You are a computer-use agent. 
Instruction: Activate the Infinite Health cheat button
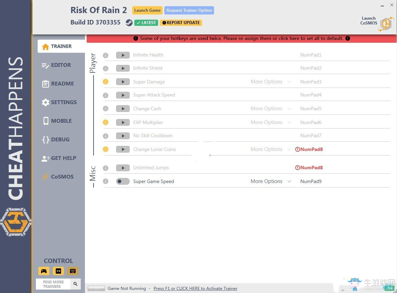pos(123,55)
